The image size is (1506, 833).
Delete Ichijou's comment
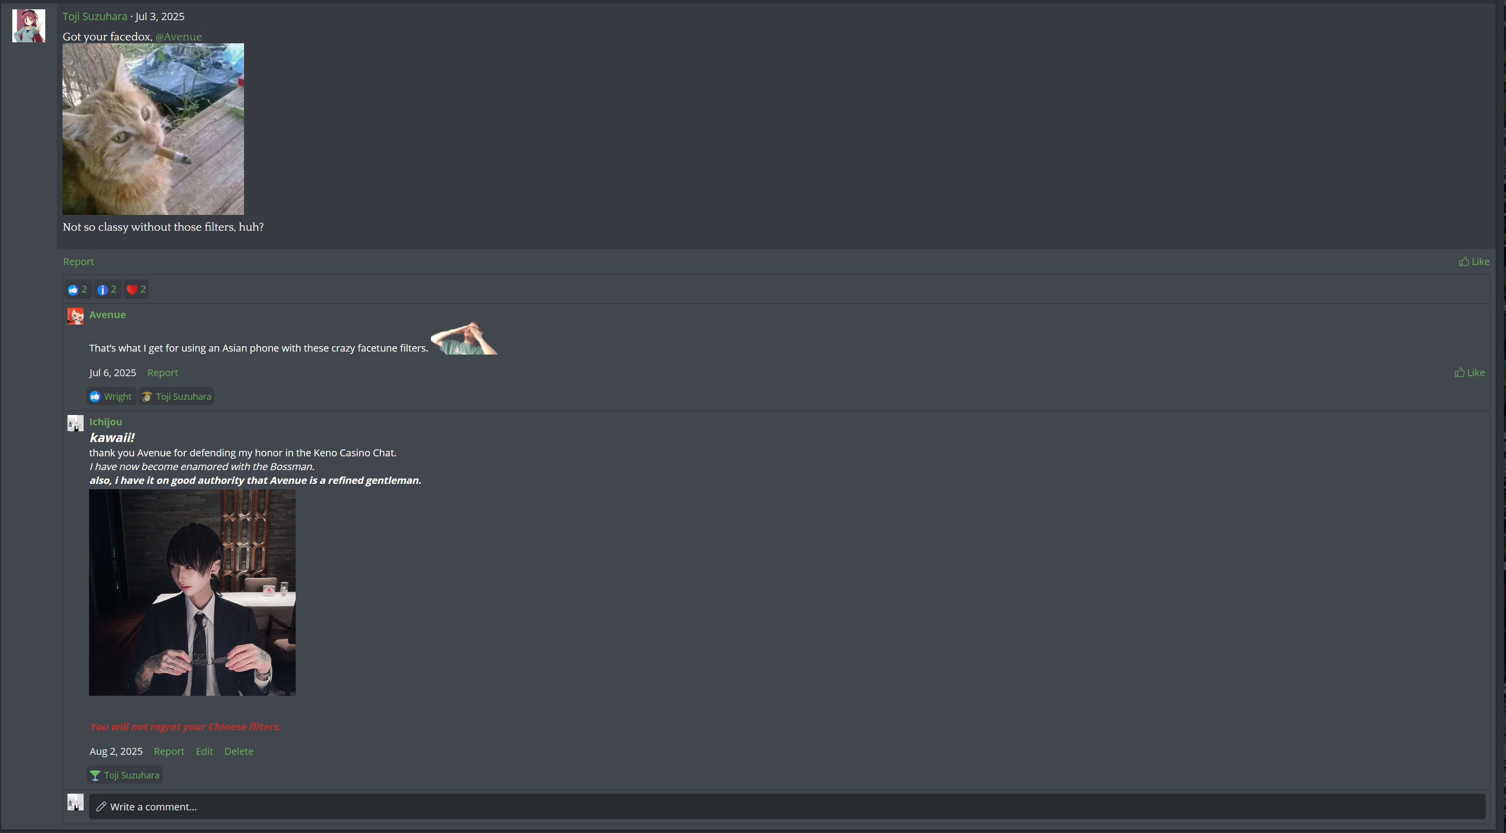239,751
